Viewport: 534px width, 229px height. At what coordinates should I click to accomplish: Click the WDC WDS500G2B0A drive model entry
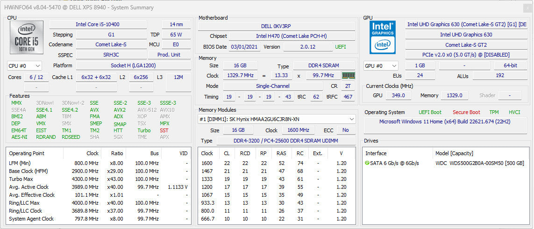click(x=479, y=163)
